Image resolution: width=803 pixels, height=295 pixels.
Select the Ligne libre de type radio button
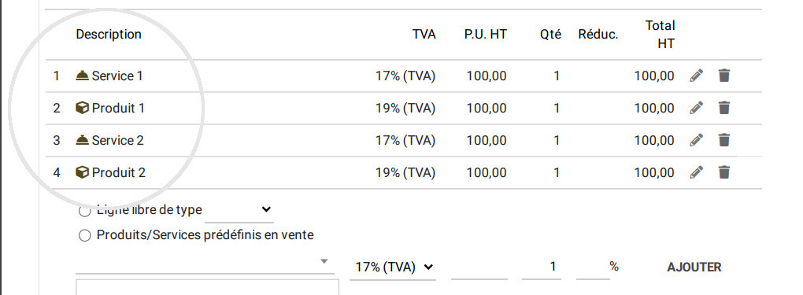click(84, 211)
